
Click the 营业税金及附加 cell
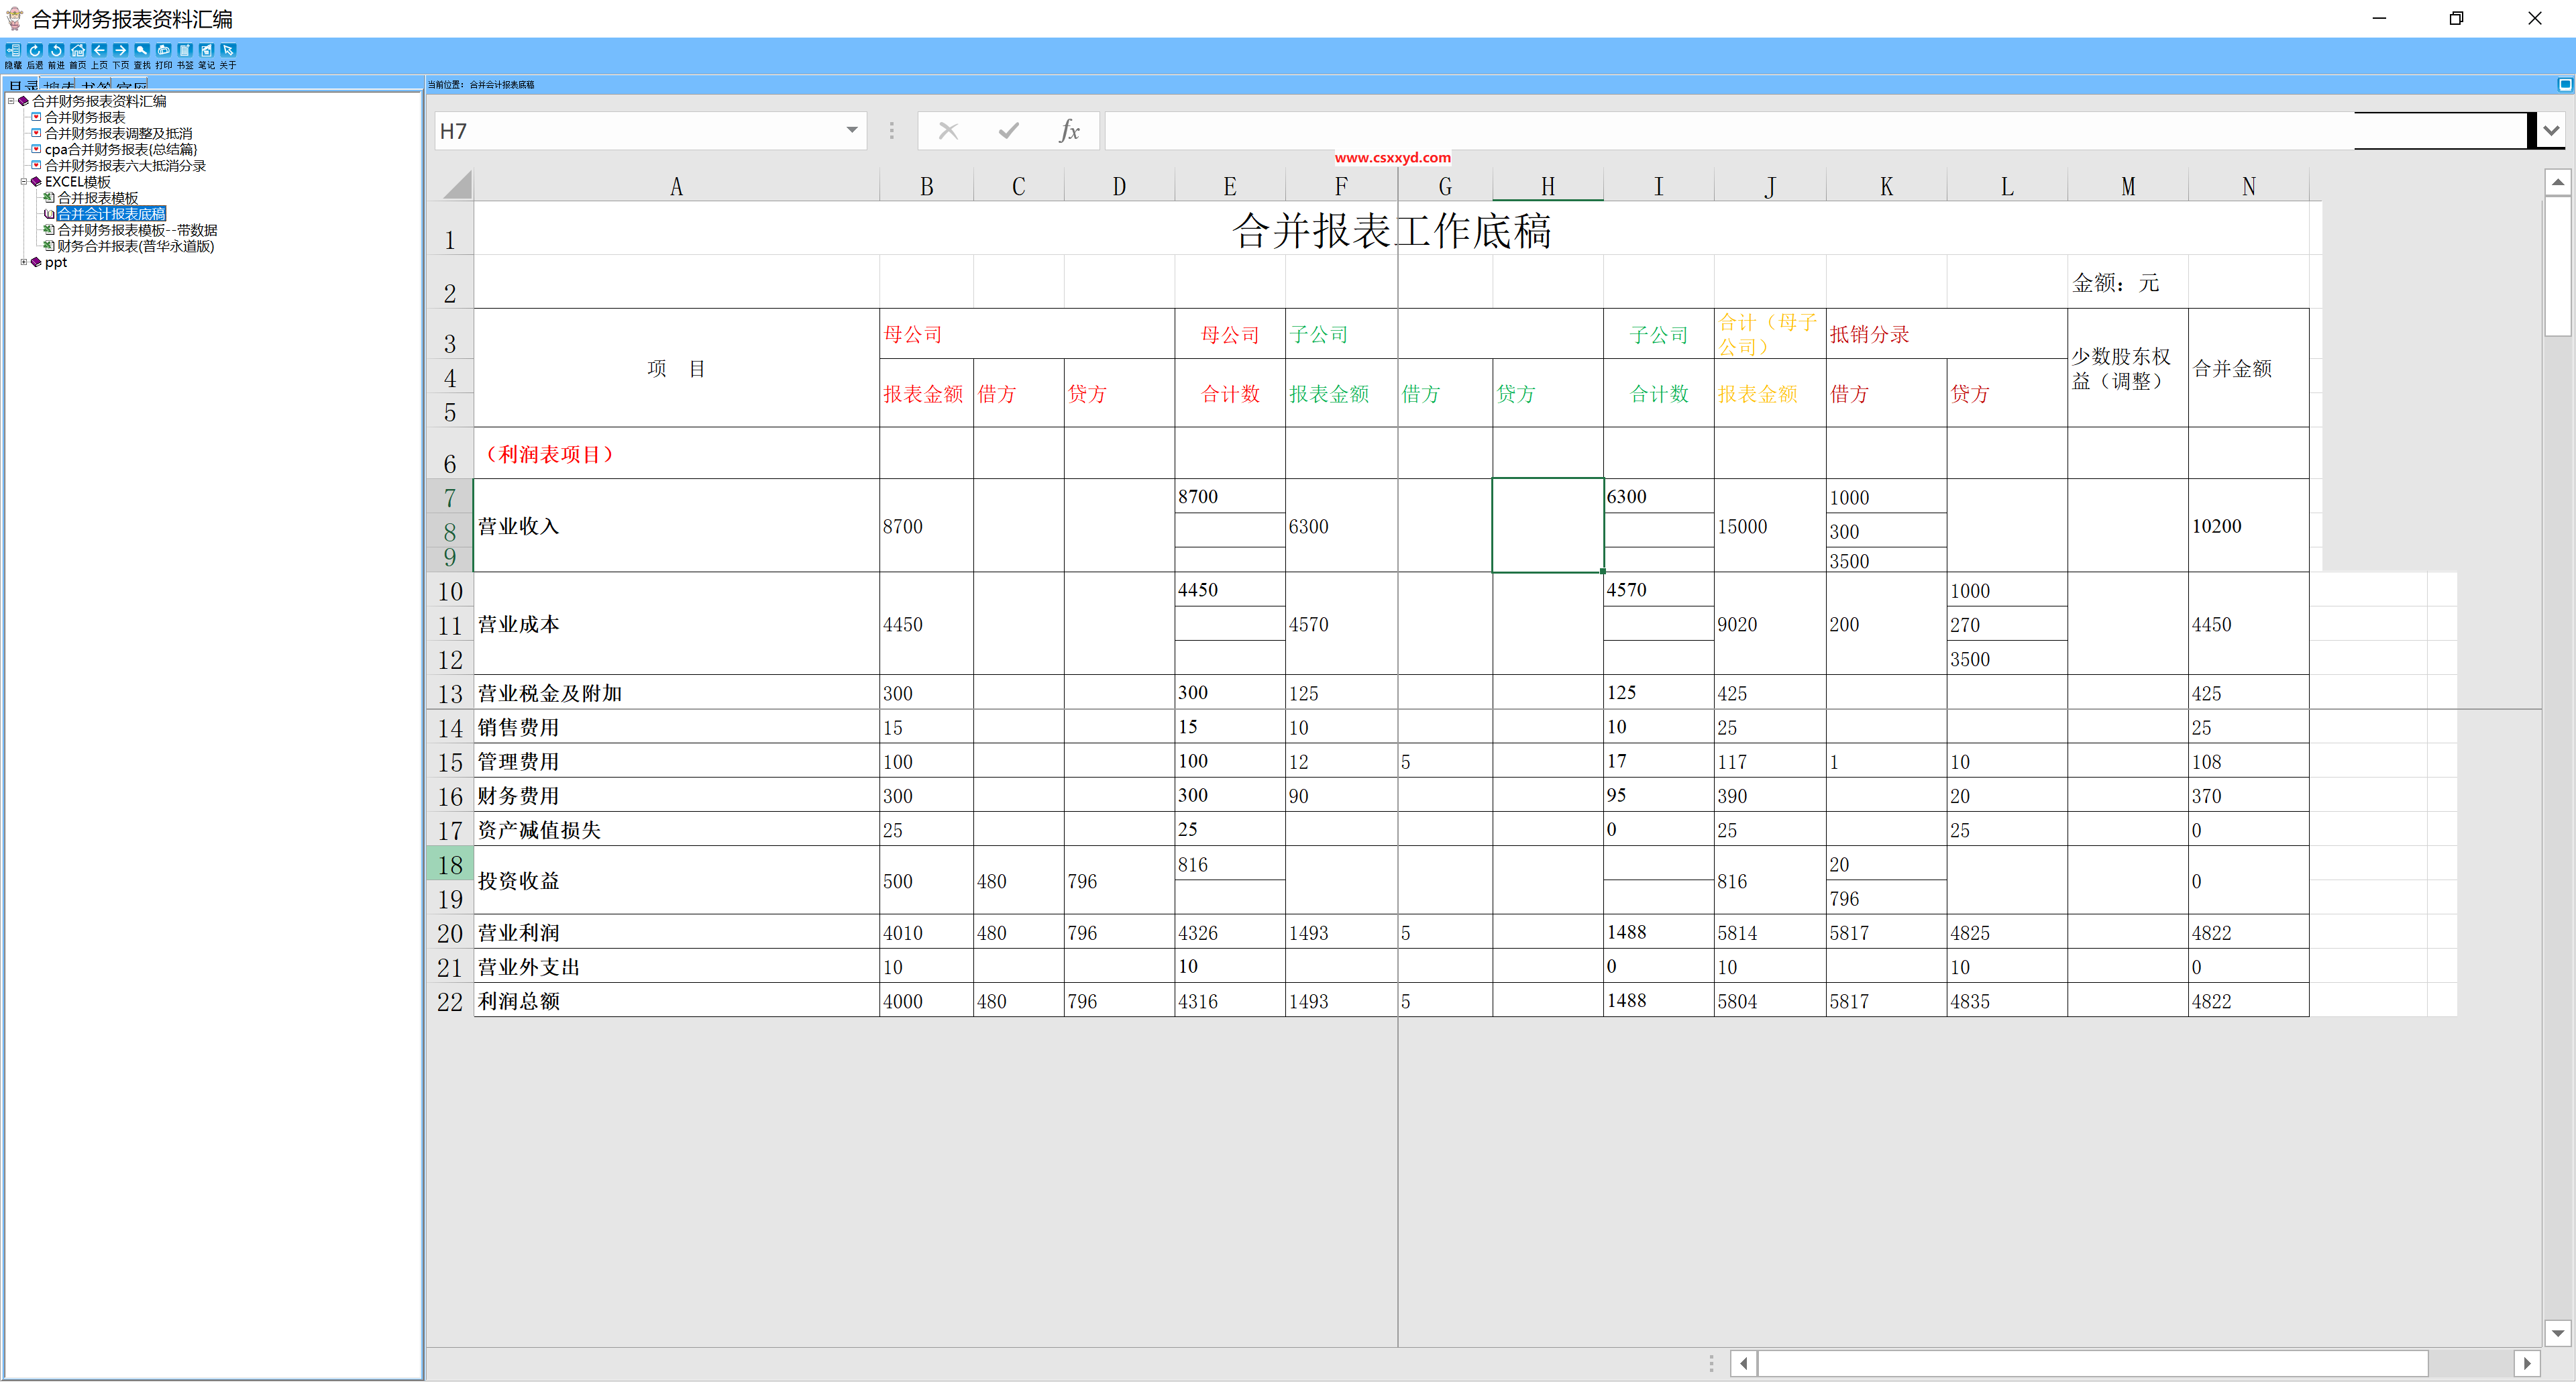676,693
